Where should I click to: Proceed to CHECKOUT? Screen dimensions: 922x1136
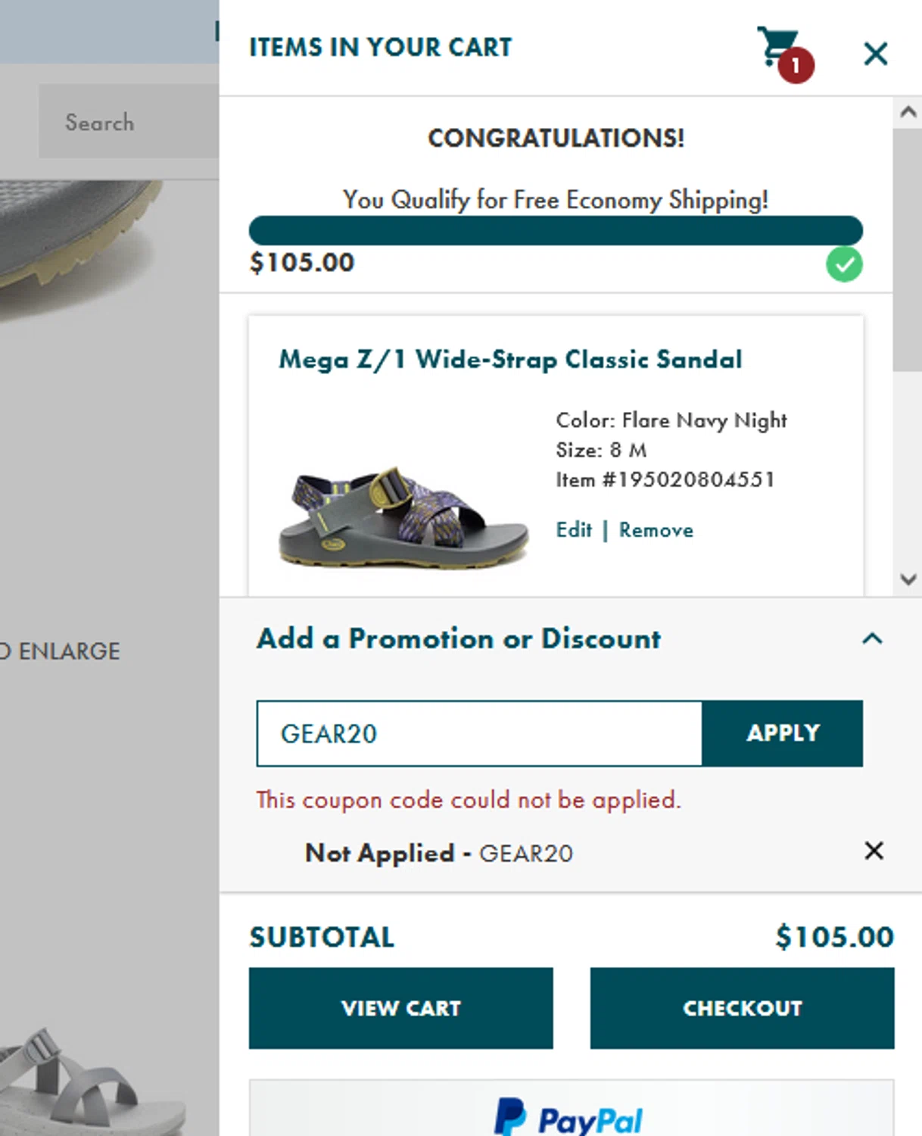[742, 1008]
